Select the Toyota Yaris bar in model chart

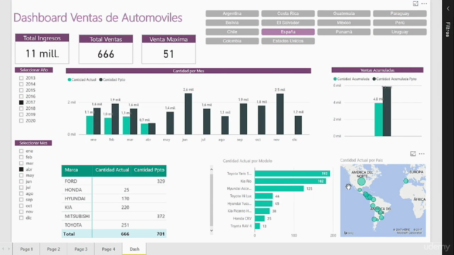[292, 174]
